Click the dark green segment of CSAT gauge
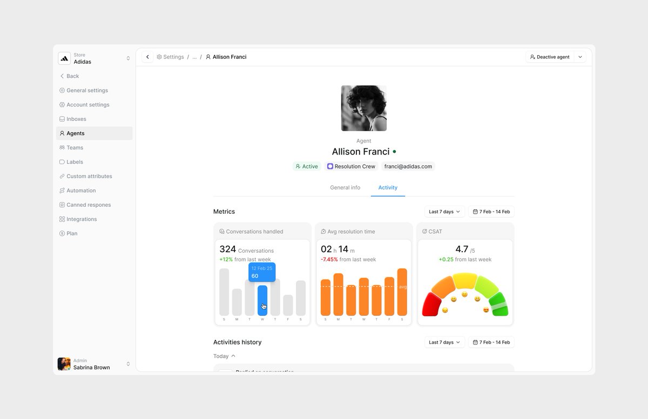This screenshot has height=419, width=648. [x=499, y=306]
